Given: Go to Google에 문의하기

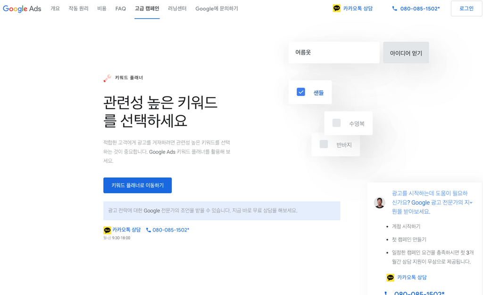Looking at the screenshot, I should point(217,8).
